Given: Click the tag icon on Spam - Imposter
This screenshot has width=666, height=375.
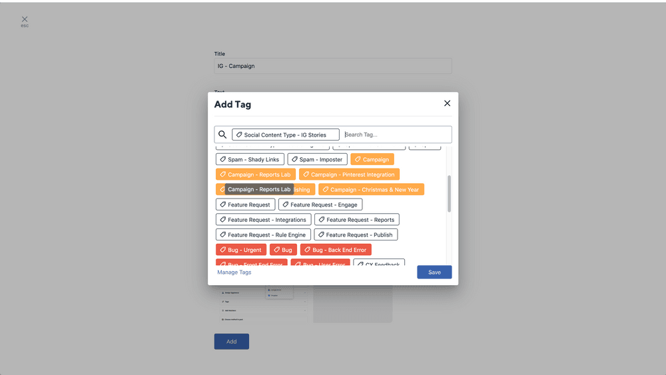Looking at the screenshot, I should pos(294,160).
